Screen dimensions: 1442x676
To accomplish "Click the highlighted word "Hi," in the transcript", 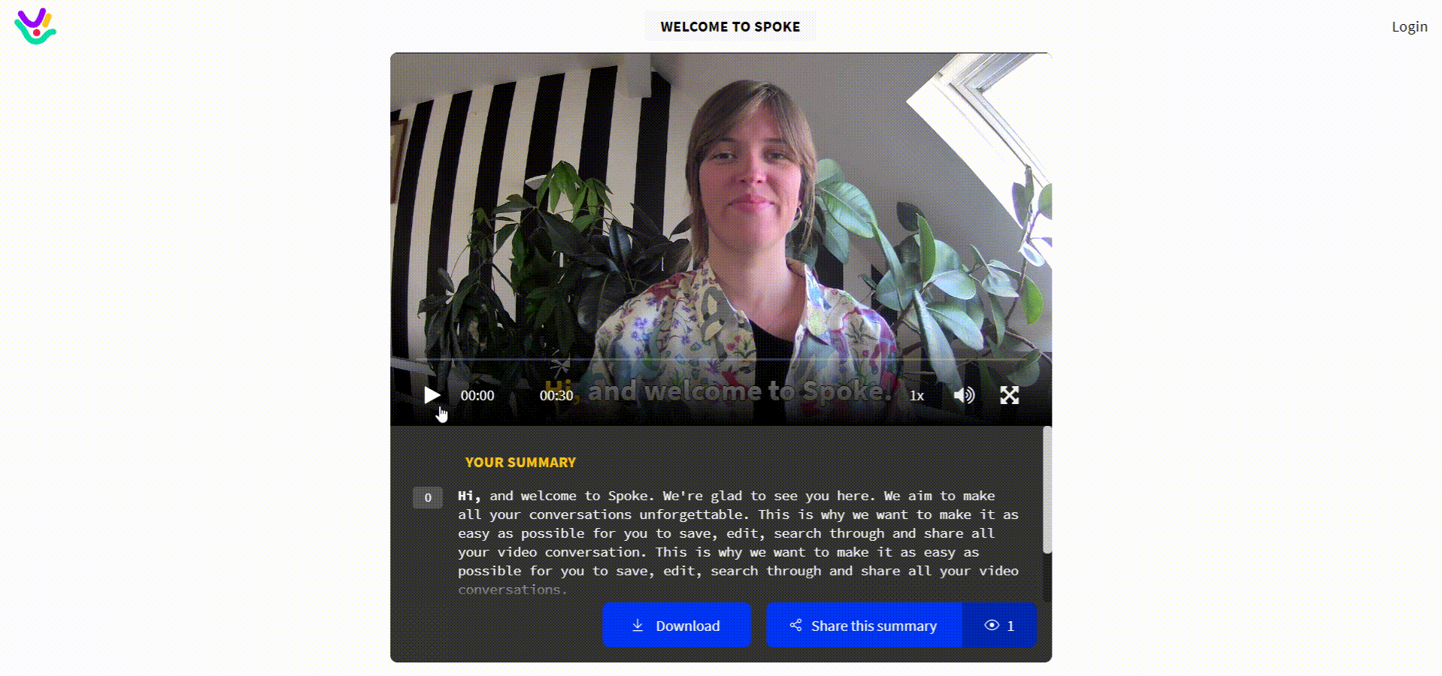I will 469,496.
